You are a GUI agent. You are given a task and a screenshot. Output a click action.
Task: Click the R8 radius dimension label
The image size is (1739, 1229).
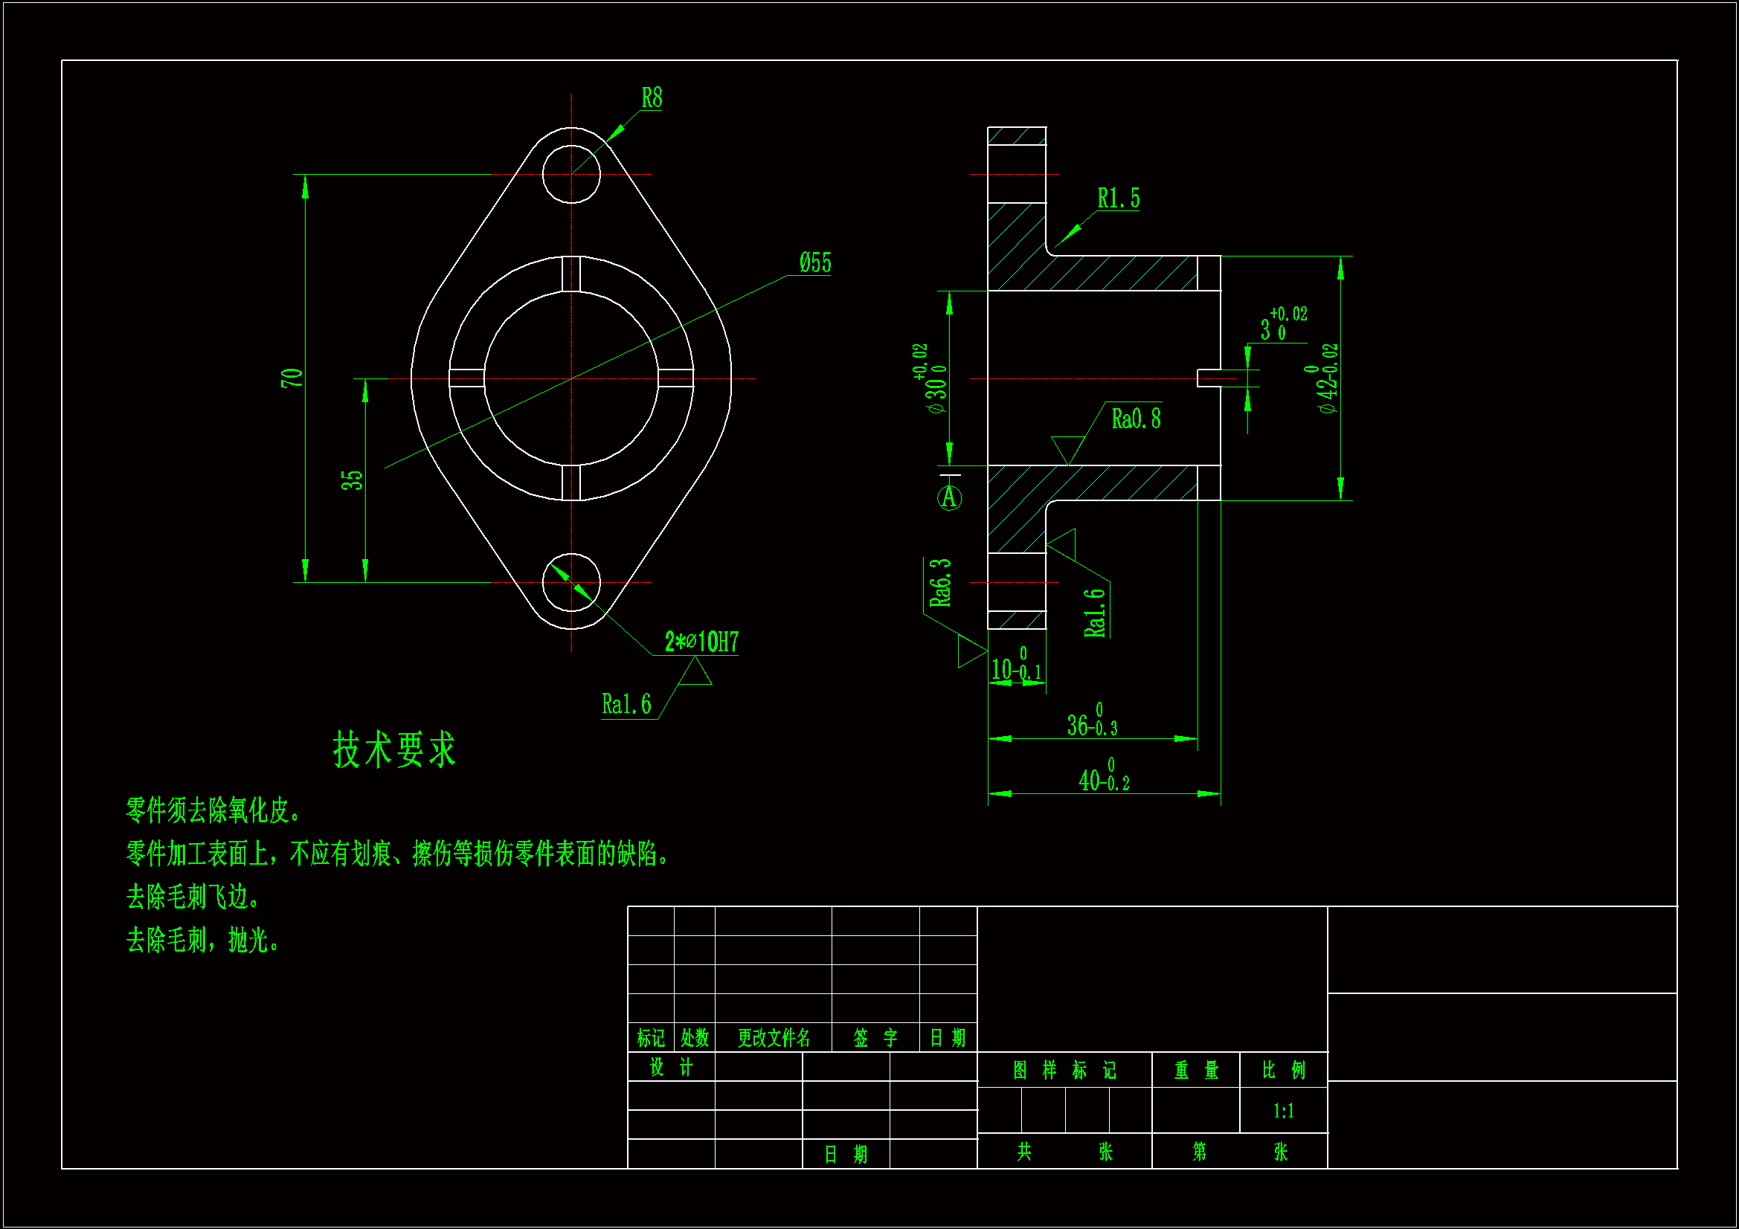click(x=652, y=98)
